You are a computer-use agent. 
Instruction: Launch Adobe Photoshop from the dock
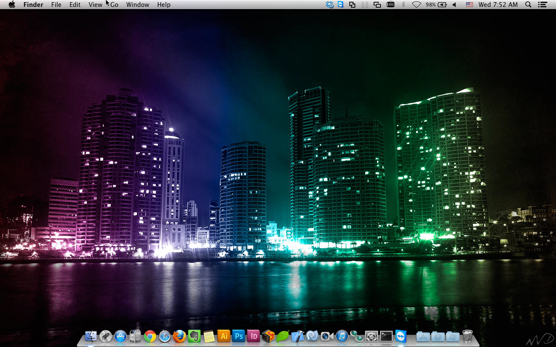238,336
